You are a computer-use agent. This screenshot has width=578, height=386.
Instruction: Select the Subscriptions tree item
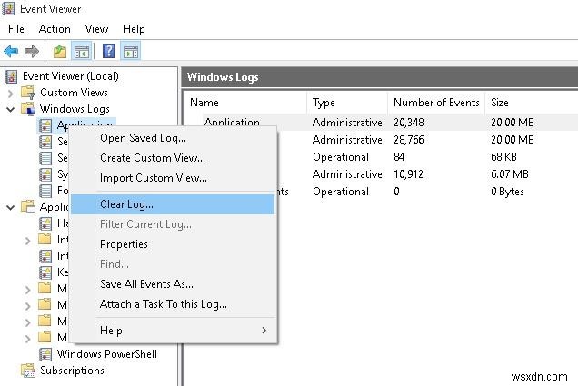pyautogui.click(x=73, y=371)
